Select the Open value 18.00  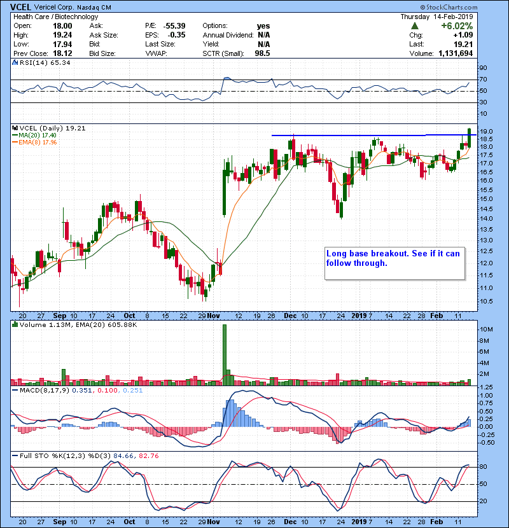(x=62, y=26)
